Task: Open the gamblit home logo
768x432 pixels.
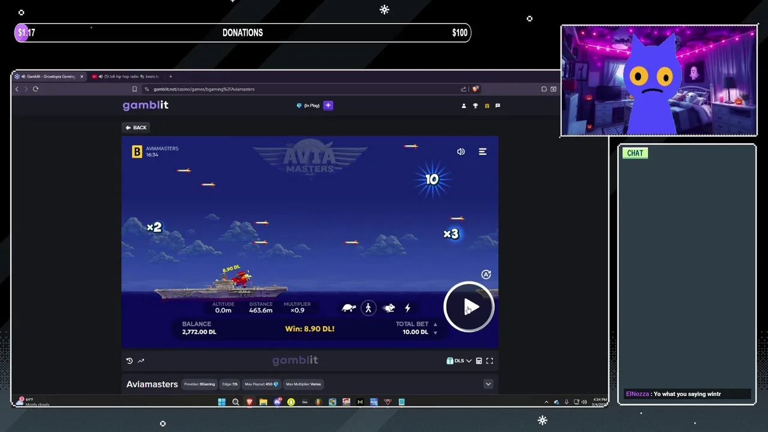Action: (x=145, y=105)
